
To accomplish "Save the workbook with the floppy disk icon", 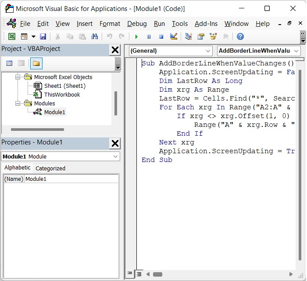I will 43,36.
